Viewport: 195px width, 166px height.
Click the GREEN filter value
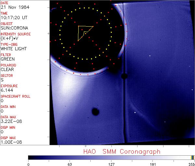click(7, 59)
